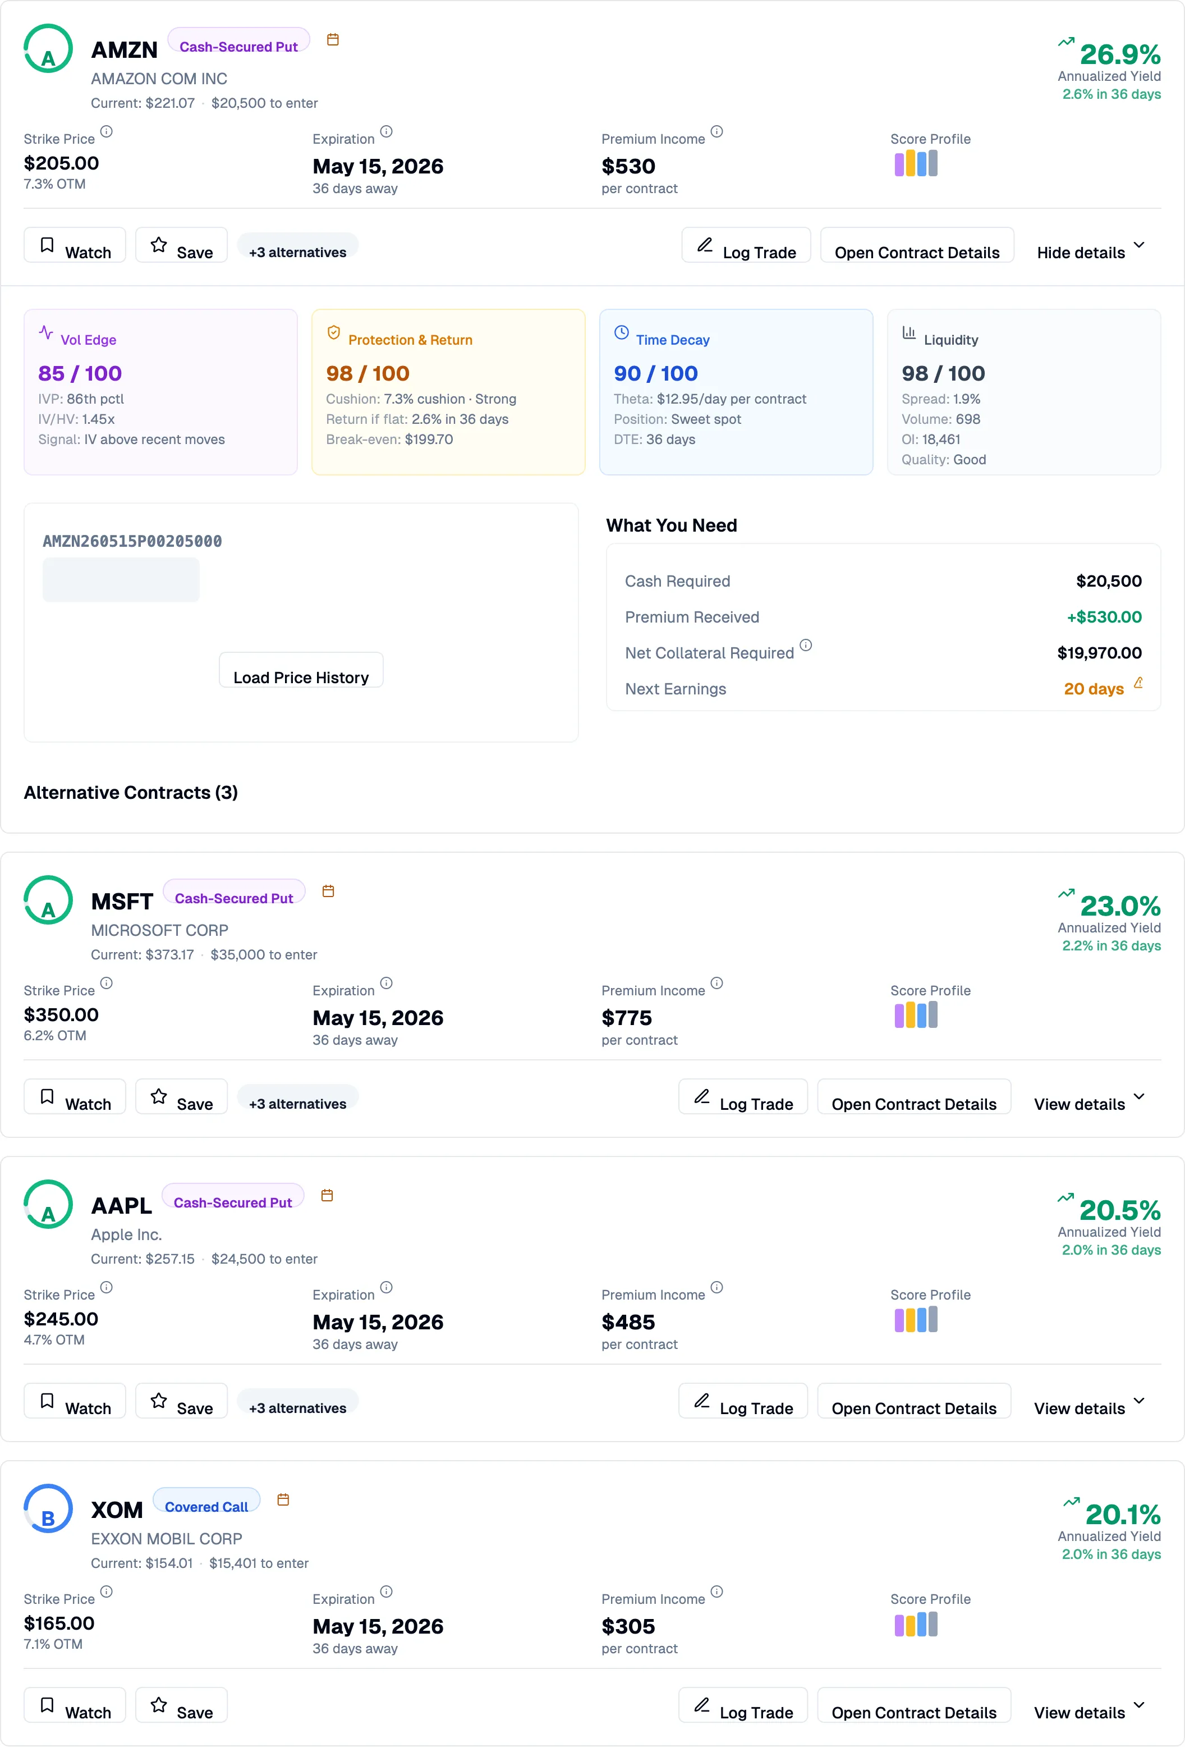This screenshot has height=1747, width=1185.
Task: Toggle Watch for MSFT
Action: click(75, 1097)
